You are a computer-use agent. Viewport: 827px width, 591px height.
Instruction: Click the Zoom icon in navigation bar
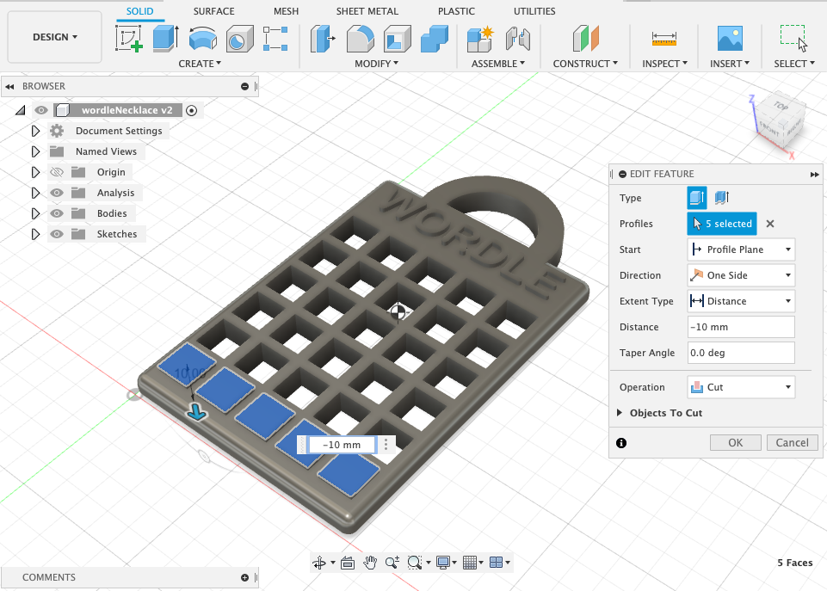[x=392, y=563]
